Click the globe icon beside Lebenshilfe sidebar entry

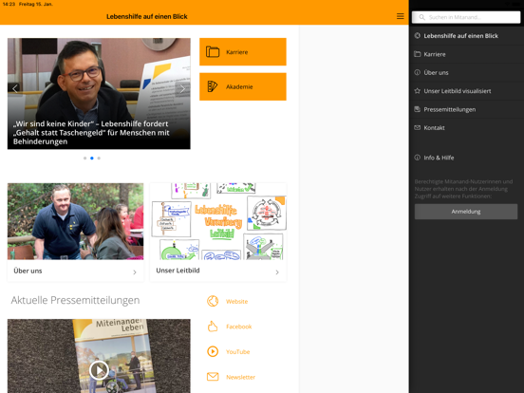pyautogui.click(x=417, y=35)
